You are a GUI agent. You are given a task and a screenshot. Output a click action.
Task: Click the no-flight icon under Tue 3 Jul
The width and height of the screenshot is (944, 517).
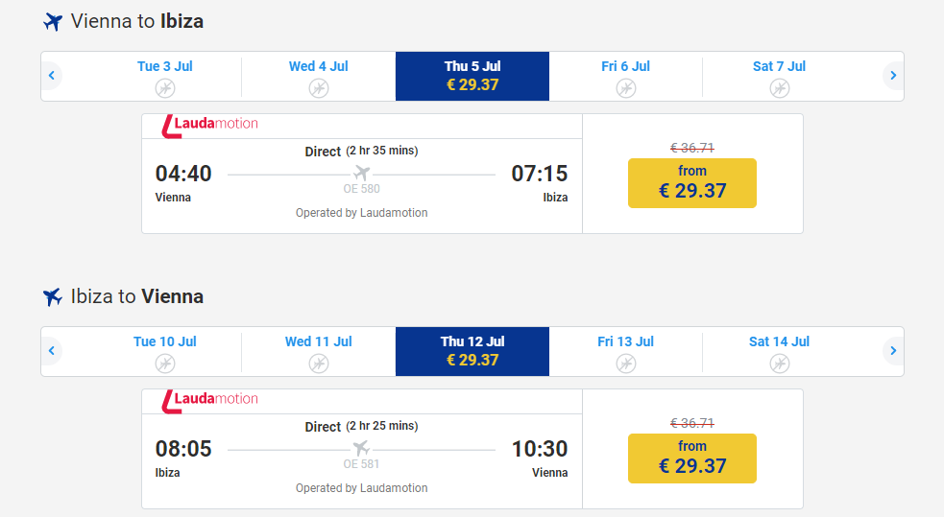coord(165,88)
